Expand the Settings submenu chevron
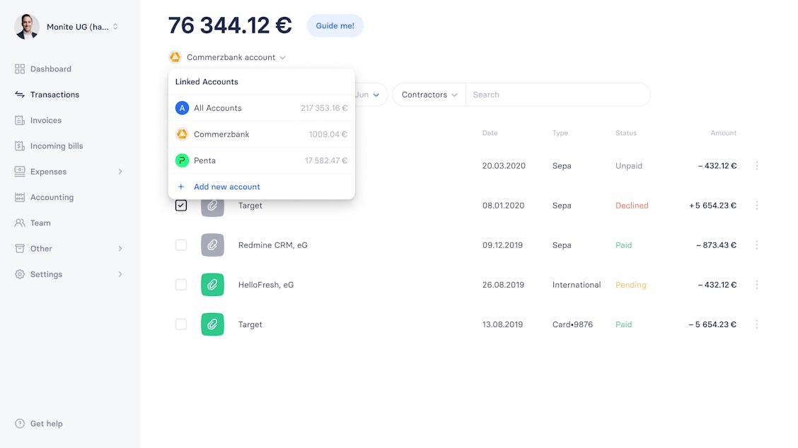798x448 pixels. [120, 274]
